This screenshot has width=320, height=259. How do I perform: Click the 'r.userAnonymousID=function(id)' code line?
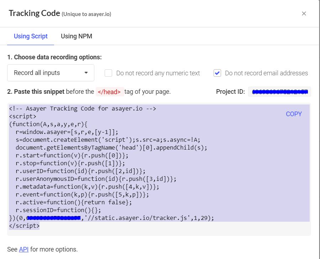click(x=96, y=179)
